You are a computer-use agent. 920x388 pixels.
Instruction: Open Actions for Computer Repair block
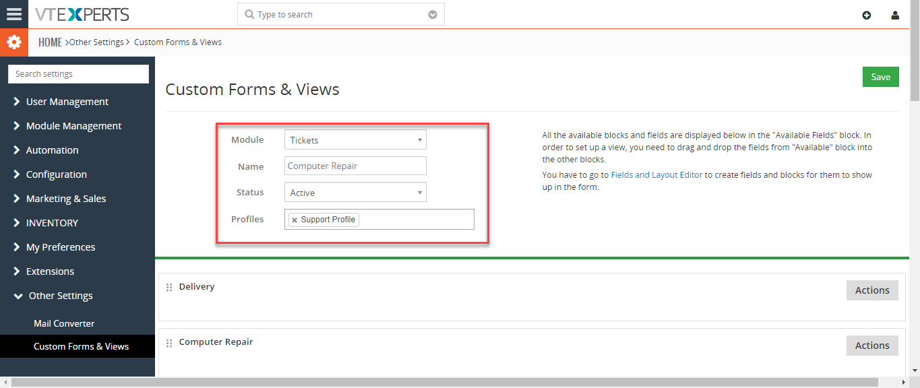click(872, 346)
